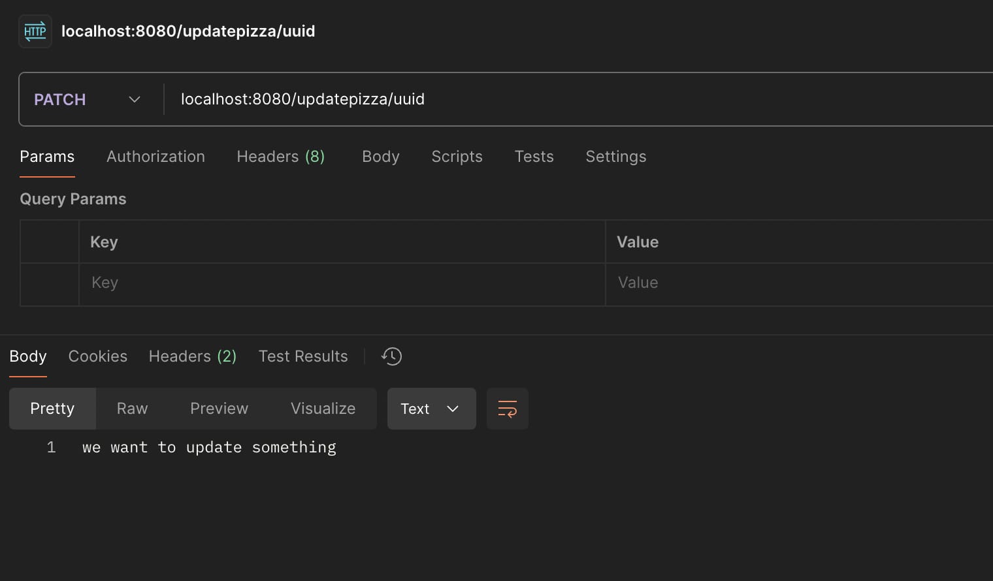Select the request Body tab
This screenshot has width=993, height=581.
point(380,157)
